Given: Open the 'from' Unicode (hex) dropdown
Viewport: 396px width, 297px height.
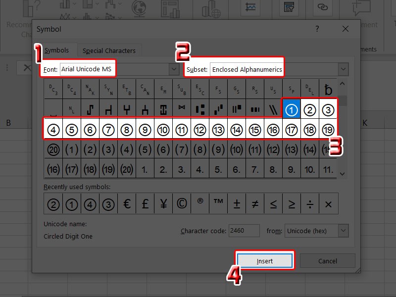Looking at the screenshot, I should pyautogui.click(x=343, y=231).
